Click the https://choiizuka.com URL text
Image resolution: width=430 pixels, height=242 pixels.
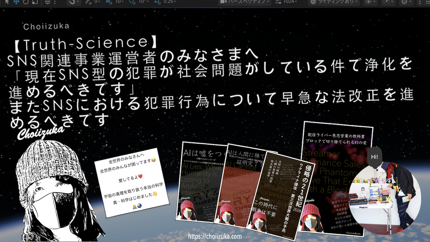coord(215,236)
